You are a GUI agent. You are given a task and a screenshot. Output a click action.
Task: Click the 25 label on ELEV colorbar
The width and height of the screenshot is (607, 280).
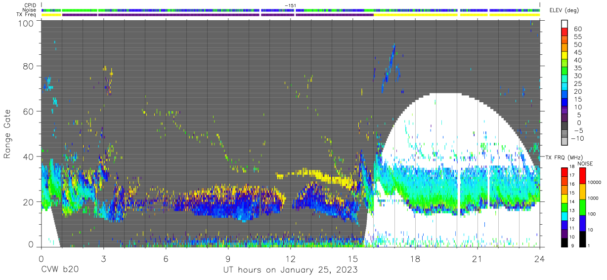coord(577,83)
